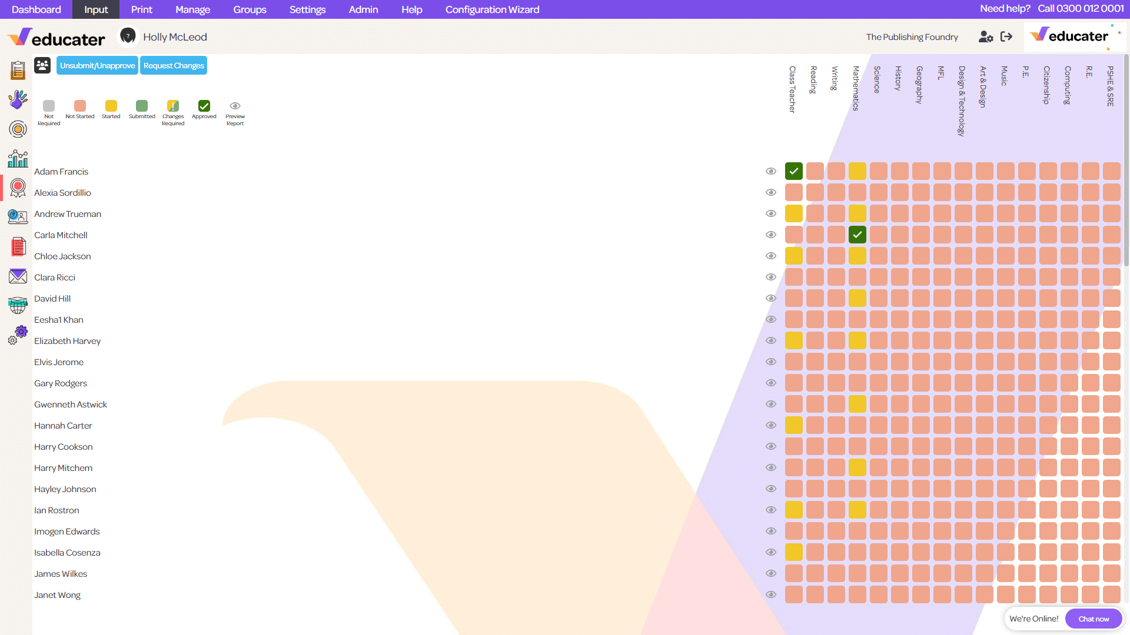The image size is (1130, 635).
Task: Click the group people icon beside Unsubmit/Unapprove
Action: (42, 65)
